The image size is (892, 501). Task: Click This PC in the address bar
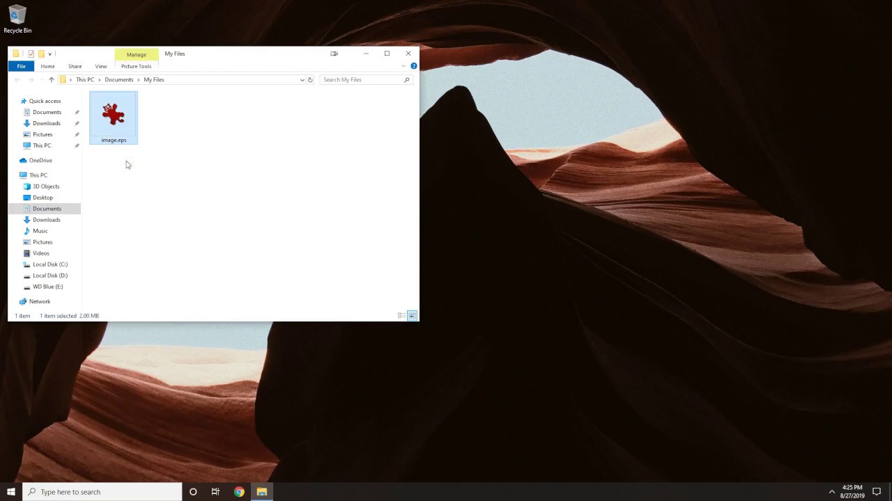tap(85, 80)
